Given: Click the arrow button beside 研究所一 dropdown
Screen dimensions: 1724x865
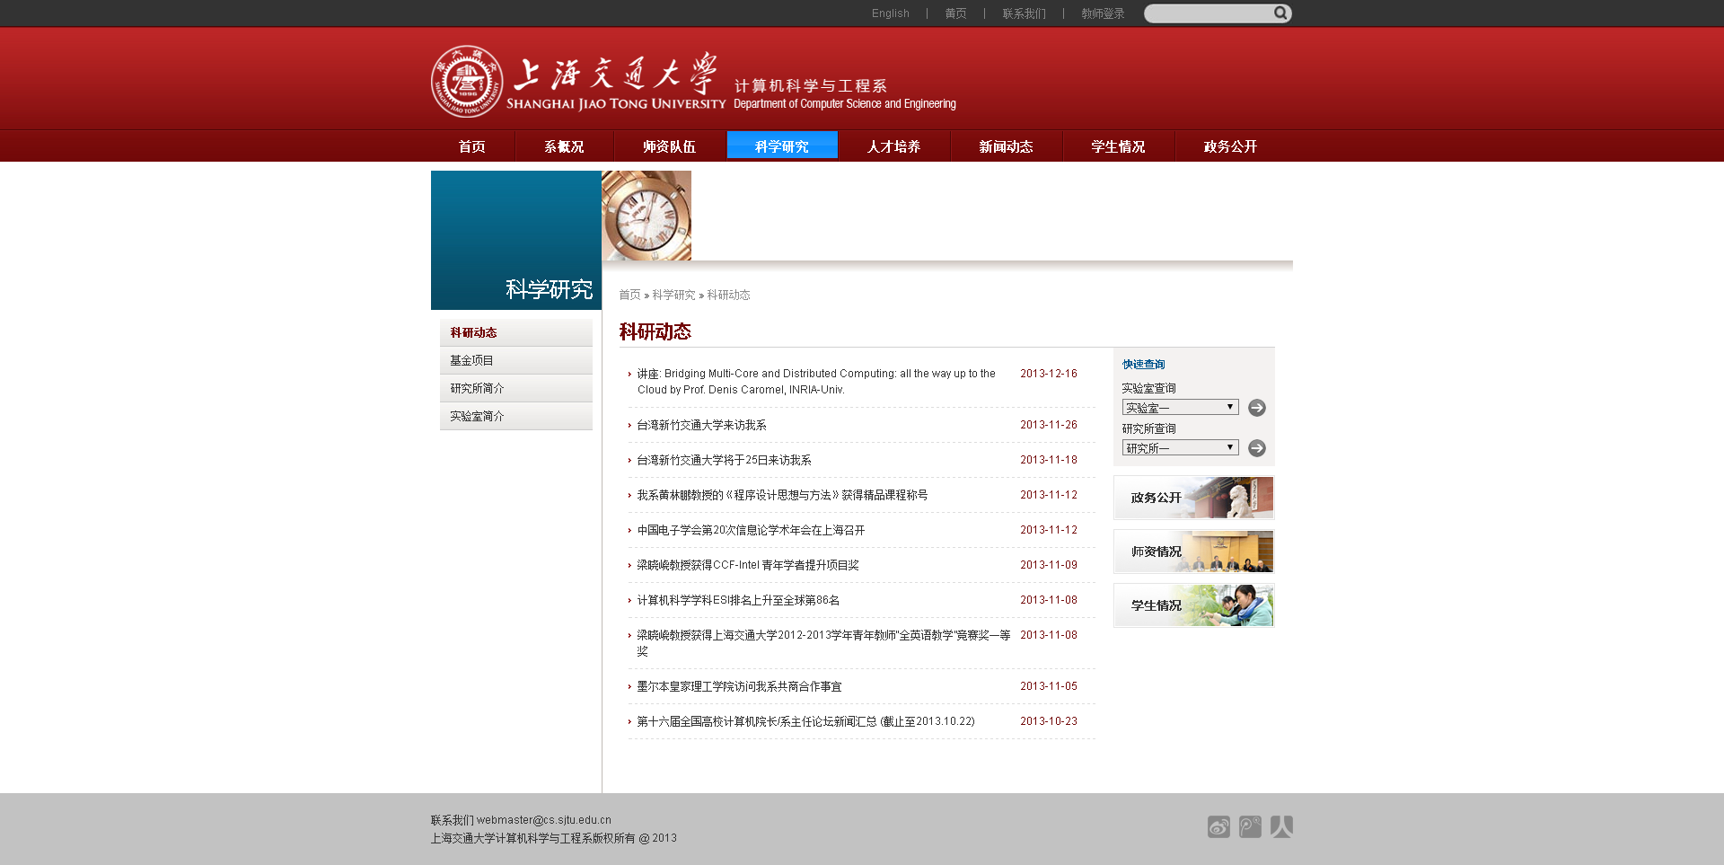Looking at the screenshot, I should (x=1257, y=448).
